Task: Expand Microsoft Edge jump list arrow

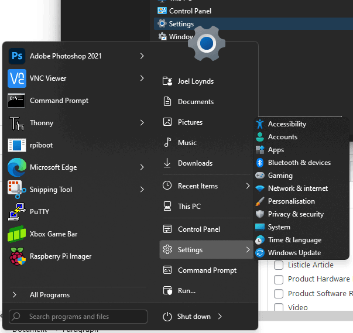Action: tap(142, 167)
